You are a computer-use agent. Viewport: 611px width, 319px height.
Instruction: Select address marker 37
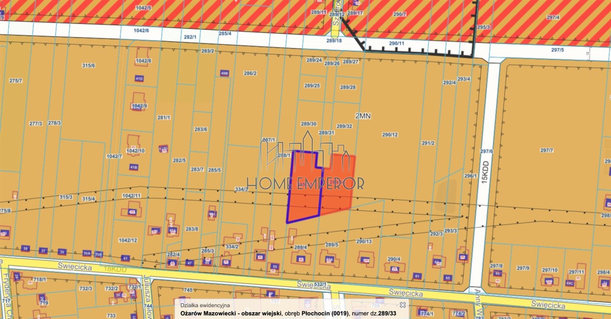(43, 250)
